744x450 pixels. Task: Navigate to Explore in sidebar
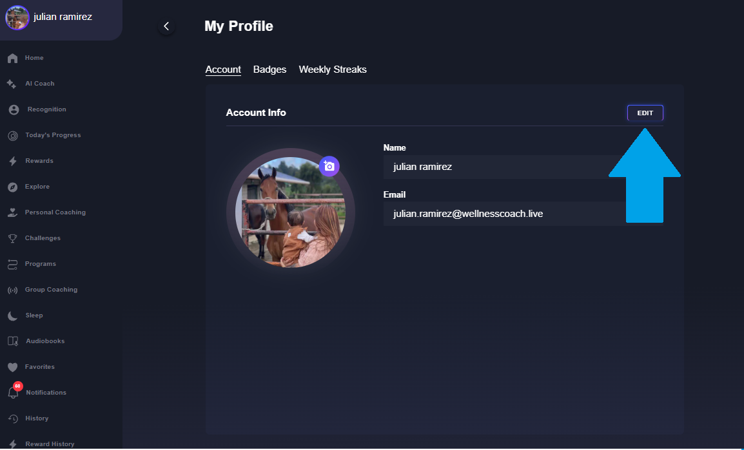click(37, 187)
